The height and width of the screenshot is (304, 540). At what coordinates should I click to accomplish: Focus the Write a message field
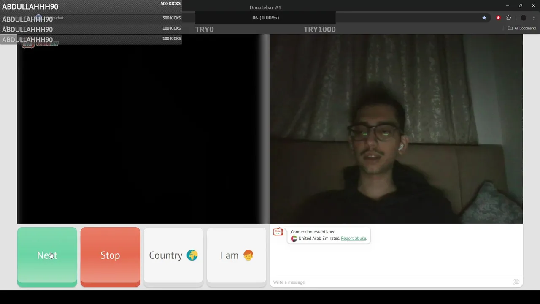(x=390, y=282)
